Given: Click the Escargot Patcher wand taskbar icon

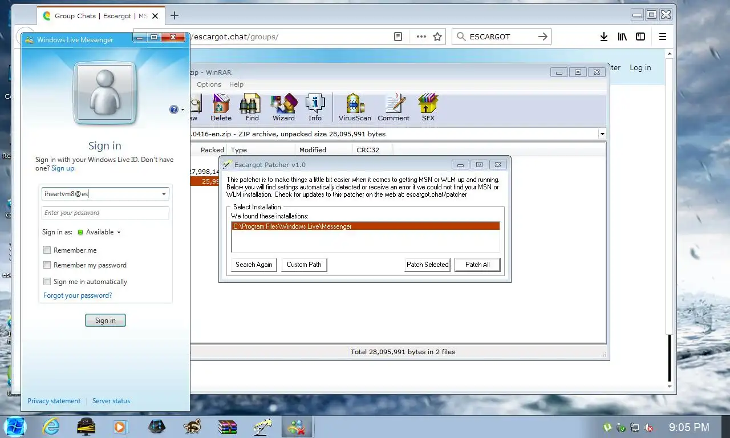Looking at the screenshot, I should pos(263,427).
